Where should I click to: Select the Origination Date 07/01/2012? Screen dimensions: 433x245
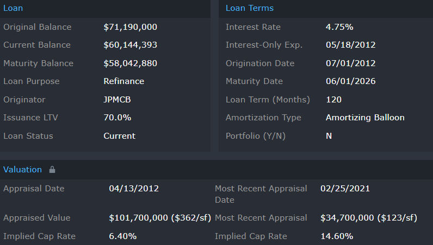pyautogui.click(x=350, y=63)
